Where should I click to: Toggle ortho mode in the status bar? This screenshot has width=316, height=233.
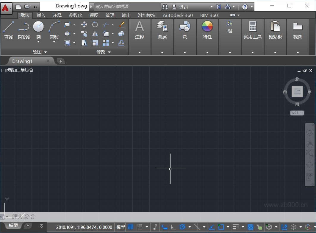173,227
